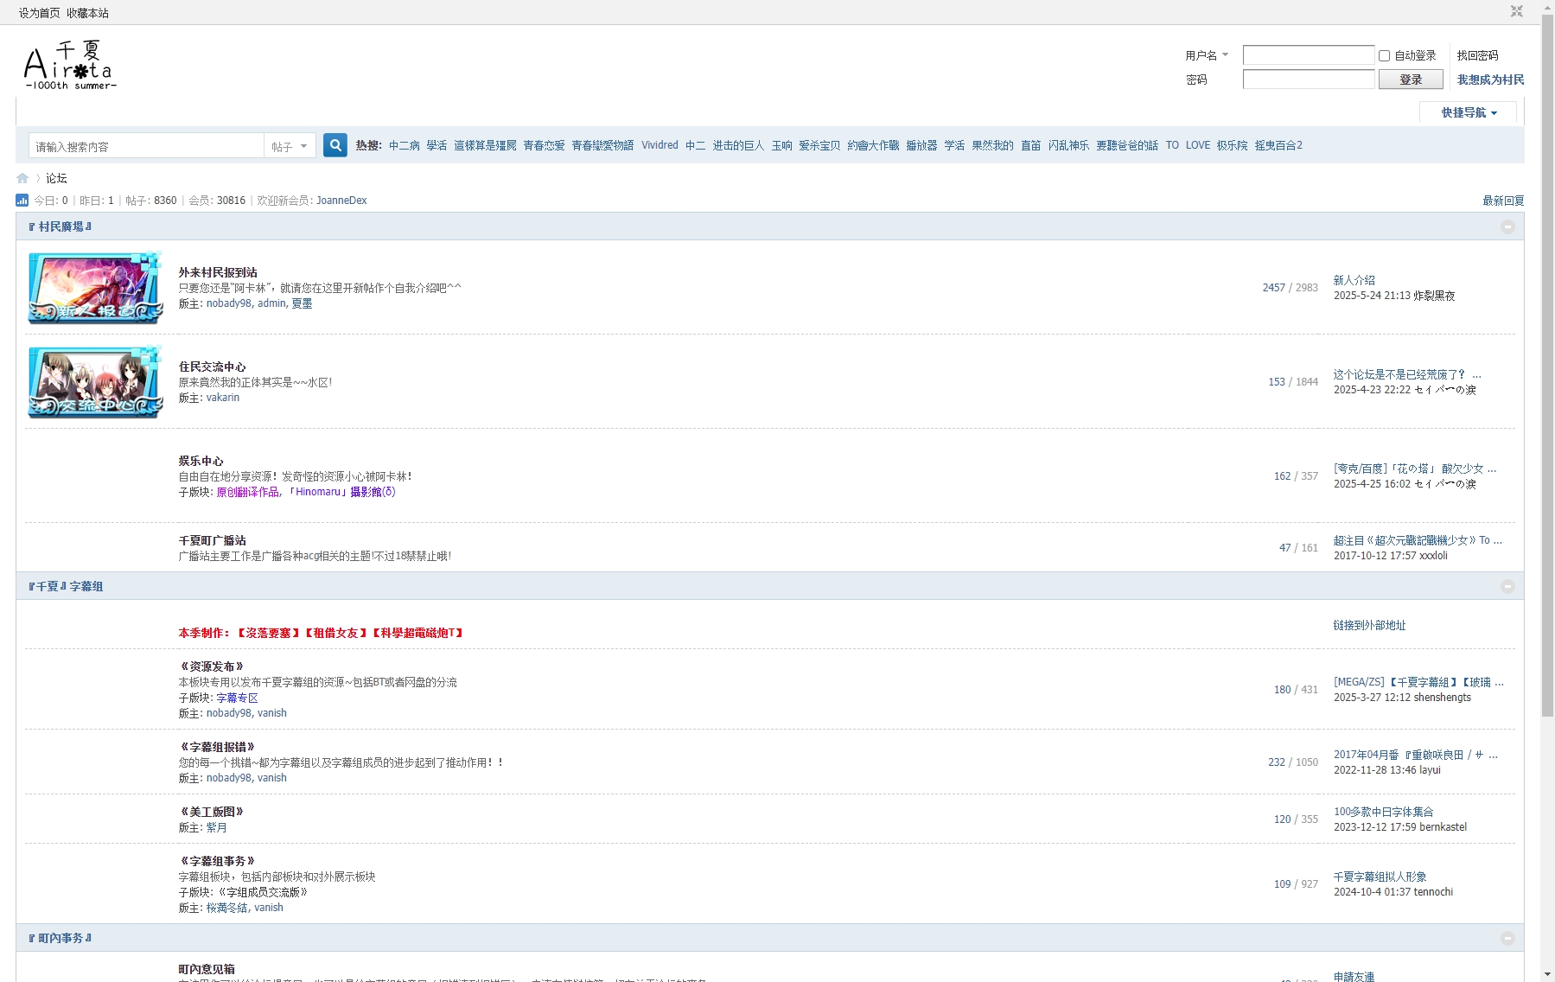
Task: Open the 住民交流中心 forum image
Action: pyautogui.click(x=95, y=382)
